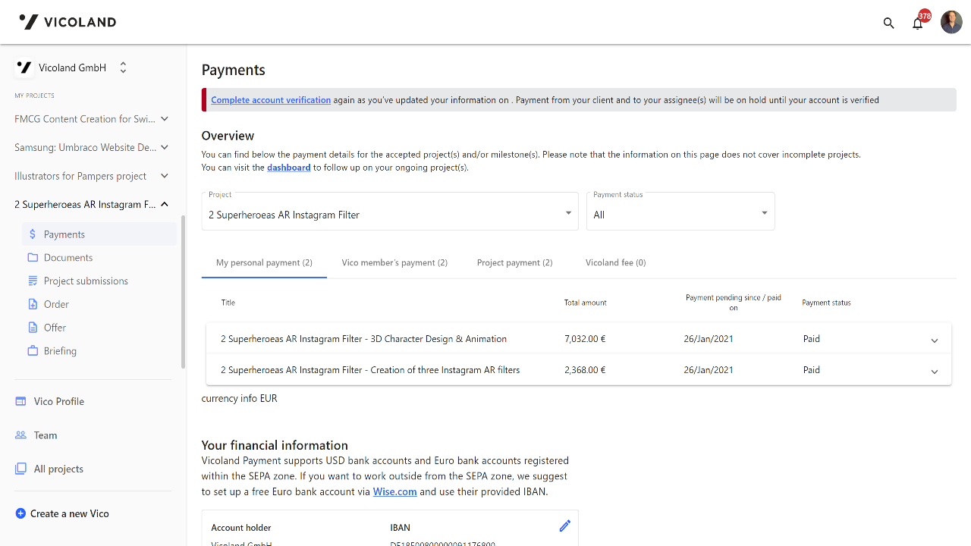This screenshot has width=971, height=546.
Task: Open the search icon in header
Action: (889, 23)
